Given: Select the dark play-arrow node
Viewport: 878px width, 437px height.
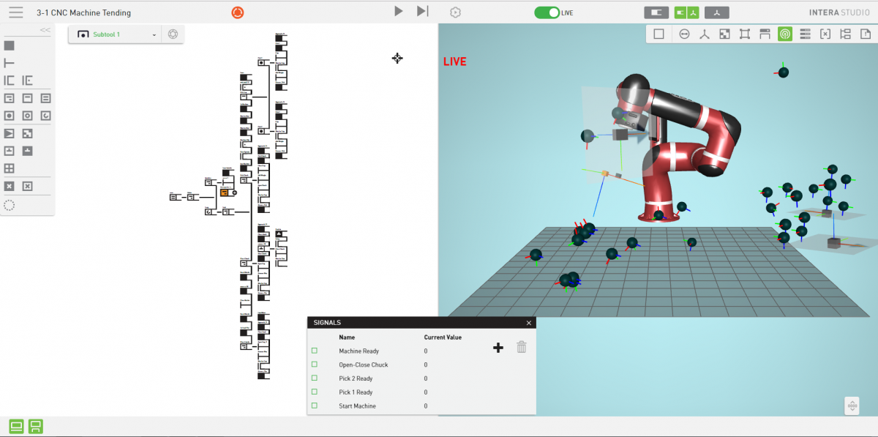Looking at the screenshot, I should 9,133.
